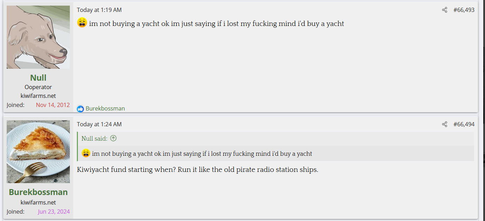This screenshot has height=221, width=485.
Task: Open Burekbossman's burek pie avatar
Action: point(38,152)
